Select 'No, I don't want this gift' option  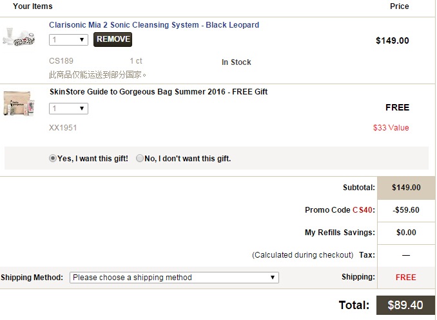click(140, 159)
